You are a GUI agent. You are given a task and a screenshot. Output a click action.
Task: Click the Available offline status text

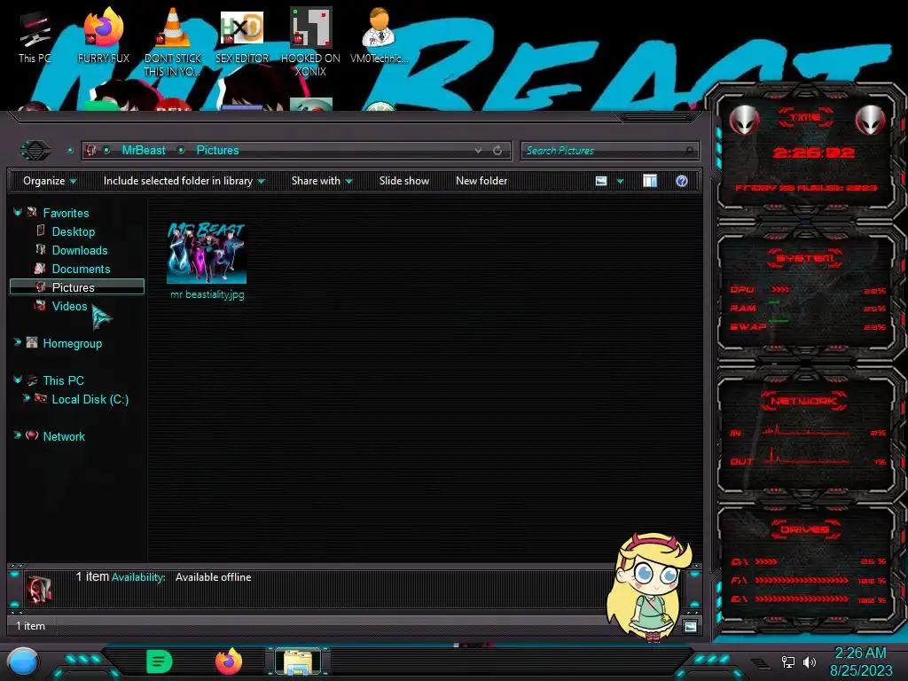point(213,577)
